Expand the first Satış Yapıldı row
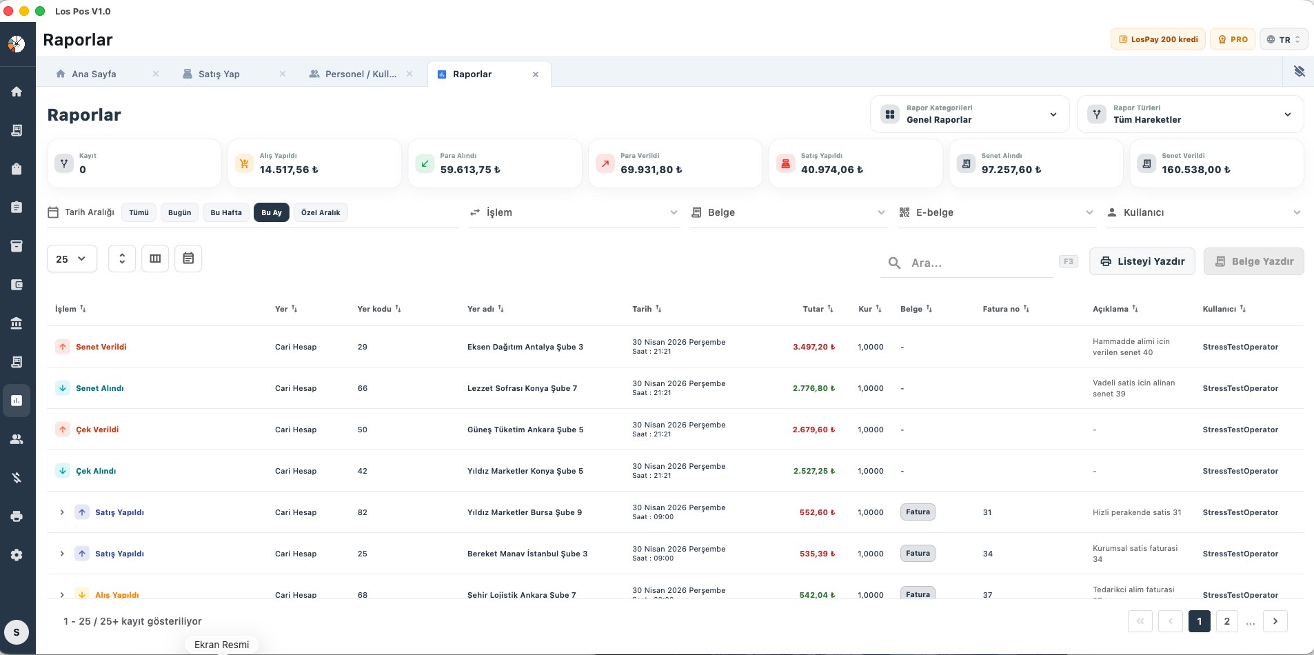The height and width of the screenshot is (655, 1314). click(x=62, y=512)
